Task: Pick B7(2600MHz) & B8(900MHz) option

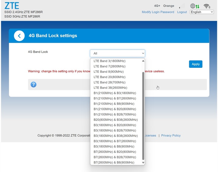Action: pos(114,163)
